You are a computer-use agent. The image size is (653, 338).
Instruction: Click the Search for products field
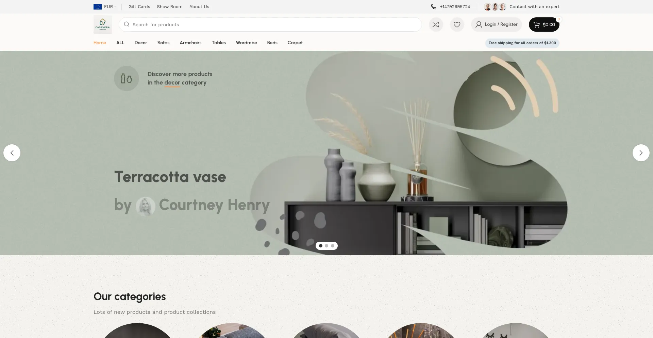click(270, 25)
